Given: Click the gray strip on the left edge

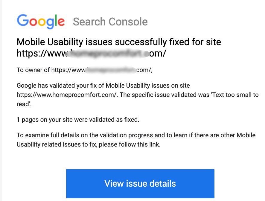Looking at the screenshot, I should [x=1, y=100].
